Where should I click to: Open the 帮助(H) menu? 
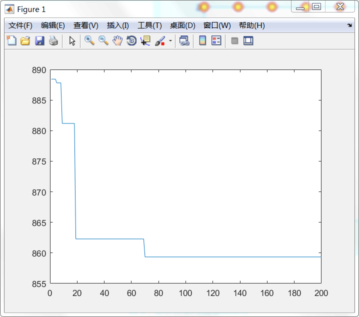(251, 25)
